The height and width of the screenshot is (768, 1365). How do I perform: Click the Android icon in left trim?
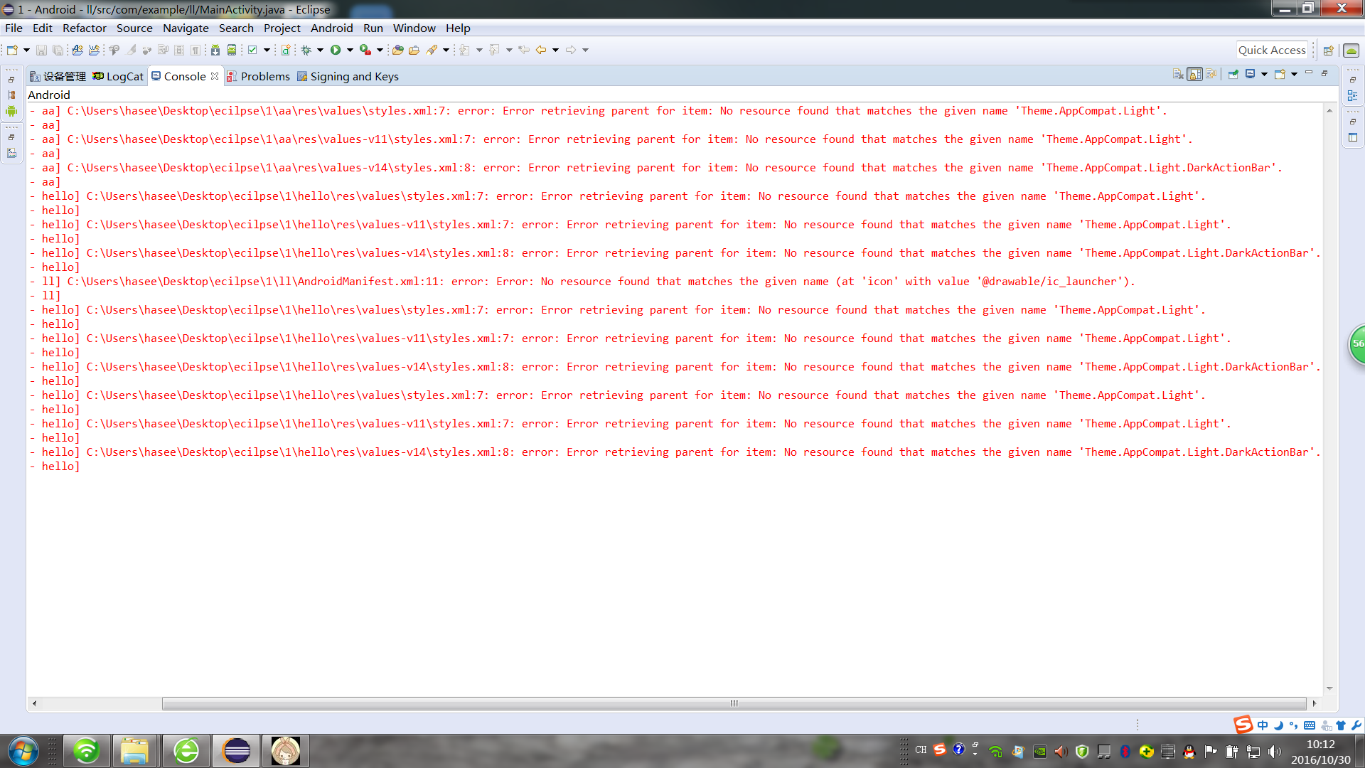click(x=11, y=111)
